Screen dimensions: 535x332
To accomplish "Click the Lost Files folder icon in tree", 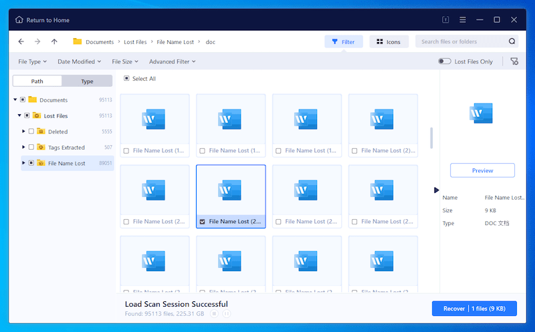I will point(37,116).
